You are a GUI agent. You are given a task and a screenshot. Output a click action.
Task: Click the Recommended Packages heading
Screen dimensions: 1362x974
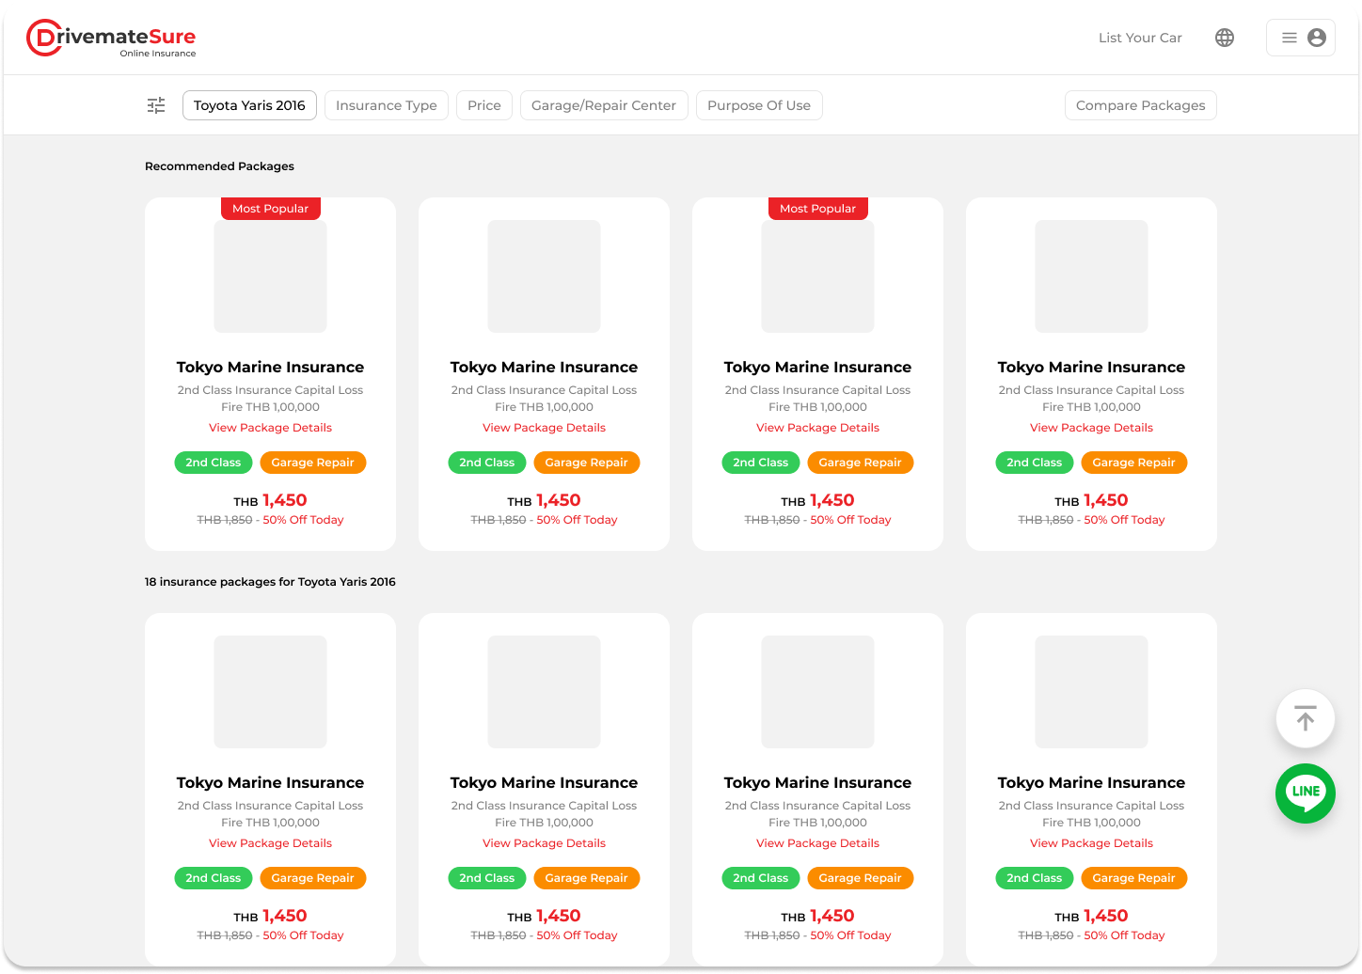(x=219, y=166)
